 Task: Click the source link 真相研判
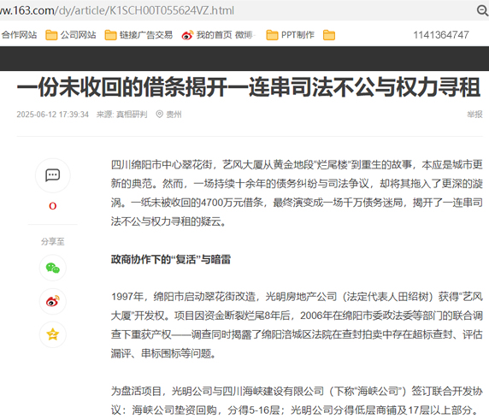pos(132,115)
